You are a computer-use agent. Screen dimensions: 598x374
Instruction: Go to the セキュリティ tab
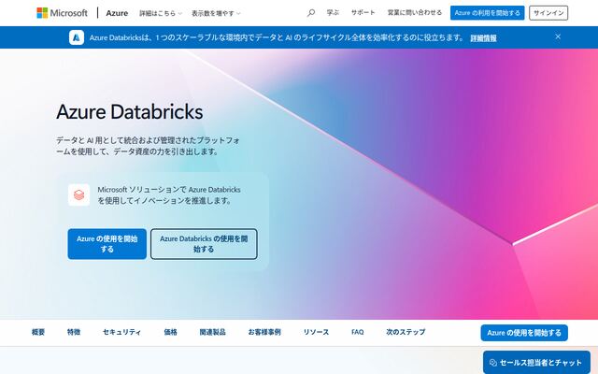point(121,332)
